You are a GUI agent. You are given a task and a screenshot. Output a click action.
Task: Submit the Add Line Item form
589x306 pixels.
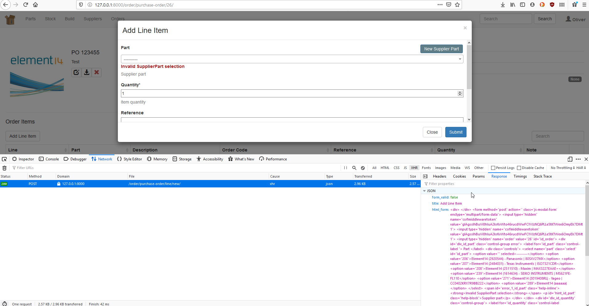[456, 132]
